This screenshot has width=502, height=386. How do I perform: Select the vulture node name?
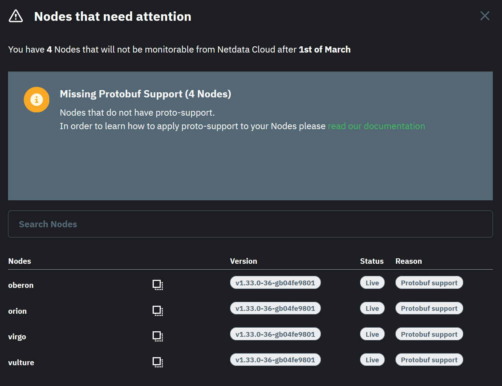[x=21, y=362]
